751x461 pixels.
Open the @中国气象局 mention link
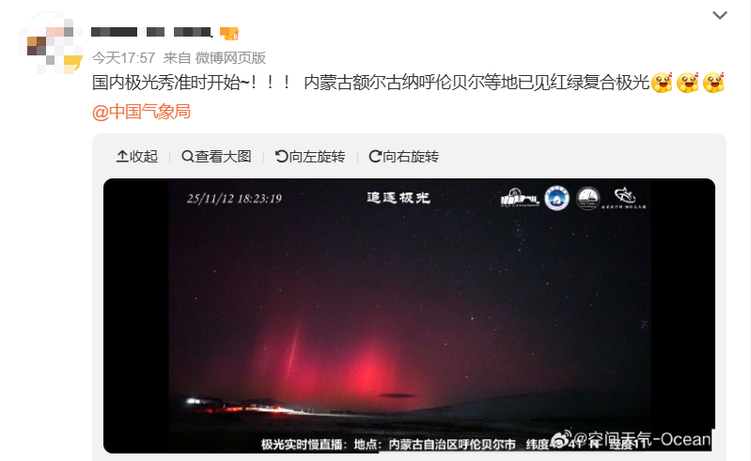coord(141,112)
